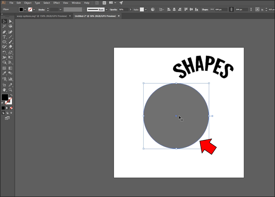Swap fill and stroke colors

pos(11,95)
